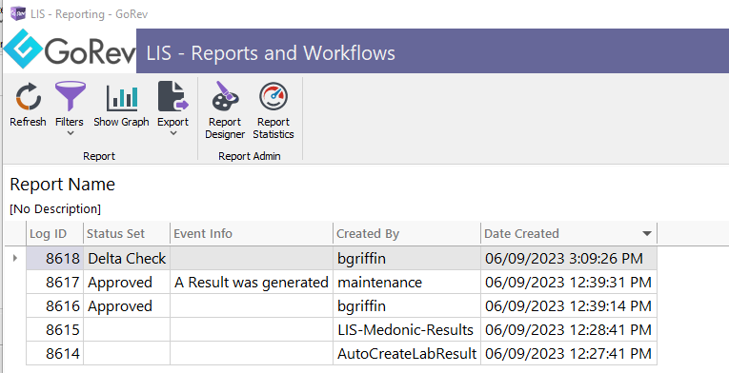Click the GoRev title bar app icon
Screen dimensions: 729x373
click(x=18, y=13)
